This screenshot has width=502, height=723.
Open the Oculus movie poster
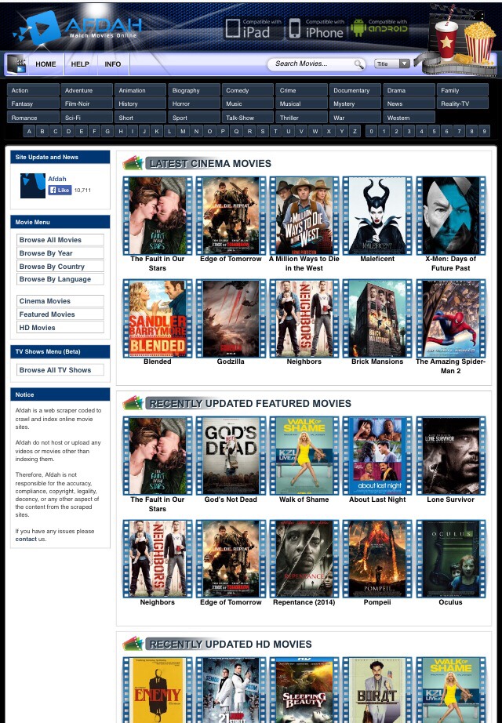click(x=451, y=559)
